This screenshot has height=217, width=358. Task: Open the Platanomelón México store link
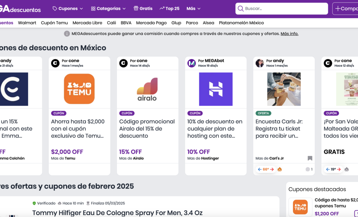[x=241, y=23]
